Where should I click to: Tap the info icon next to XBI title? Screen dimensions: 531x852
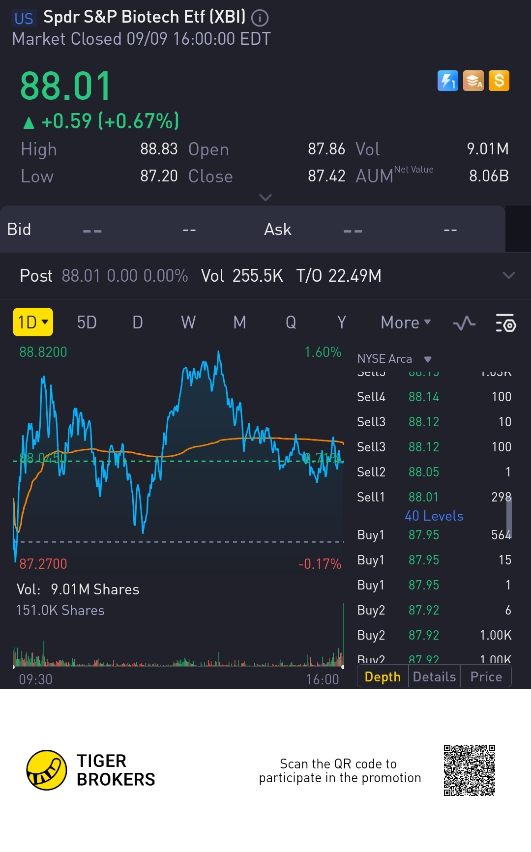coord(260,18)
